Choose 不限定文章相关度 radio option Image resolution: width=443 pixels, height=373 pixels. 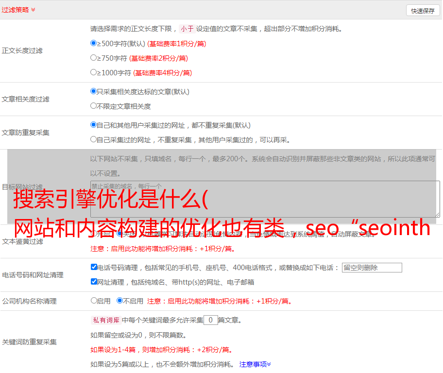[x=93, y=106]
